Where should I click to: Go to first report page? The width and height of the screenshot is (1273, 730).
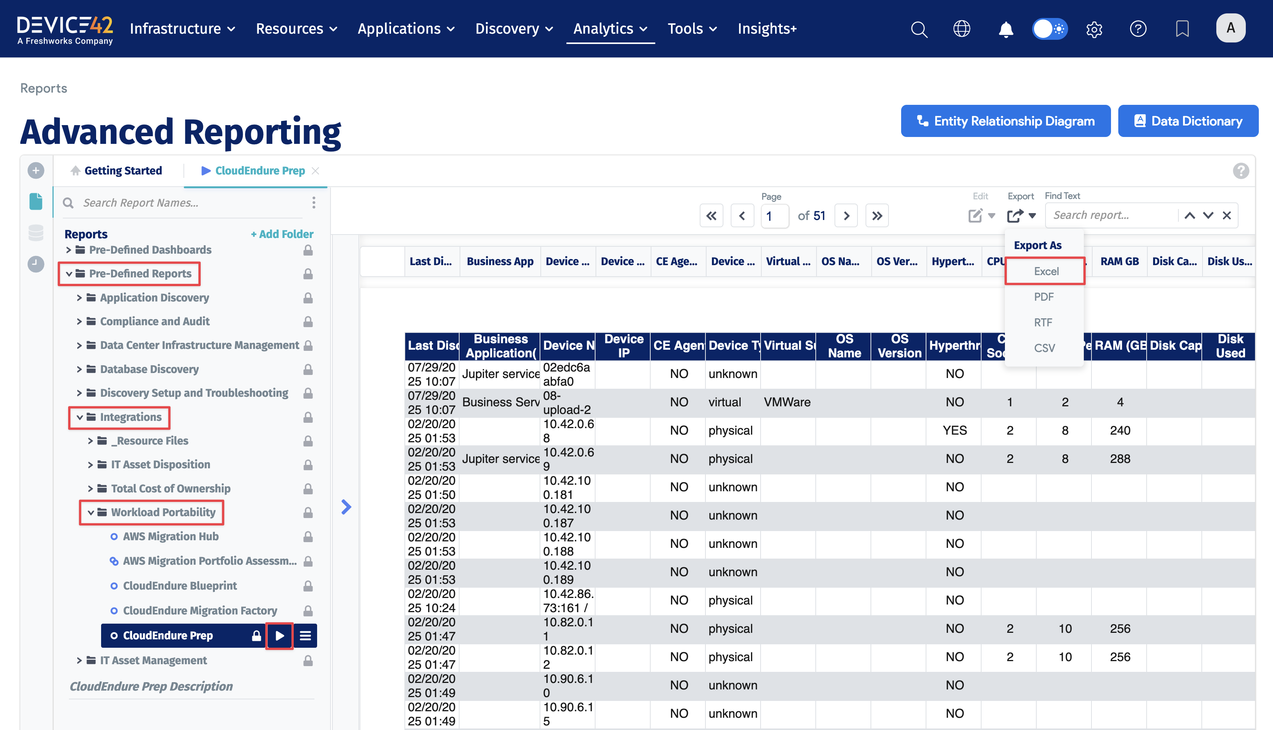711,215
